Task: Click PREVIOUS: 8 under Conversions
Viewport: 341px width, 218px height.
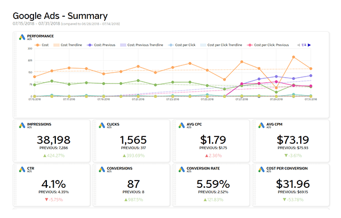Action: point(133,192)
